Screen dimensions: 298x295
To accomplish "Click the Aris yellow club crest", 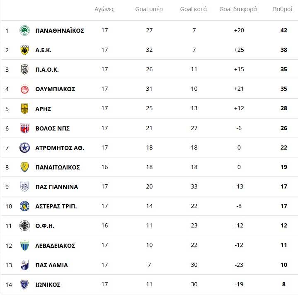I will 25,109.
